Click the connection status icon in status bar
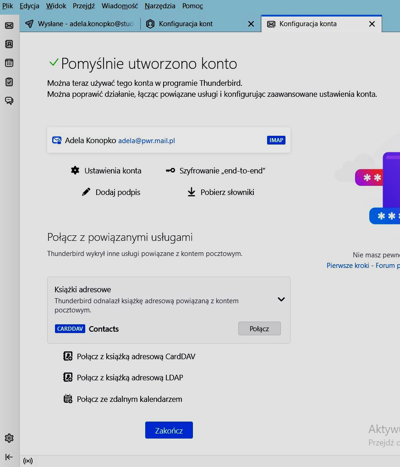Screen dimensions: 400x467 (27, 461)
